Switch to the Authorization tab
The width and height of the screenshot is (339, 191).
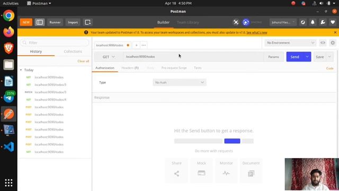tap(105, 68)
